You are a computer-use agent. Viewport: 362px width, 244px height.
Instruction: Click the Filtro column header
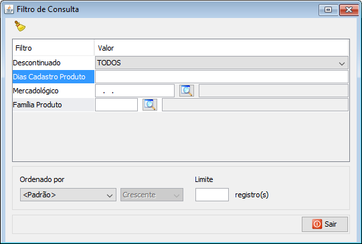pyautogui.click(x=54, y=48)
